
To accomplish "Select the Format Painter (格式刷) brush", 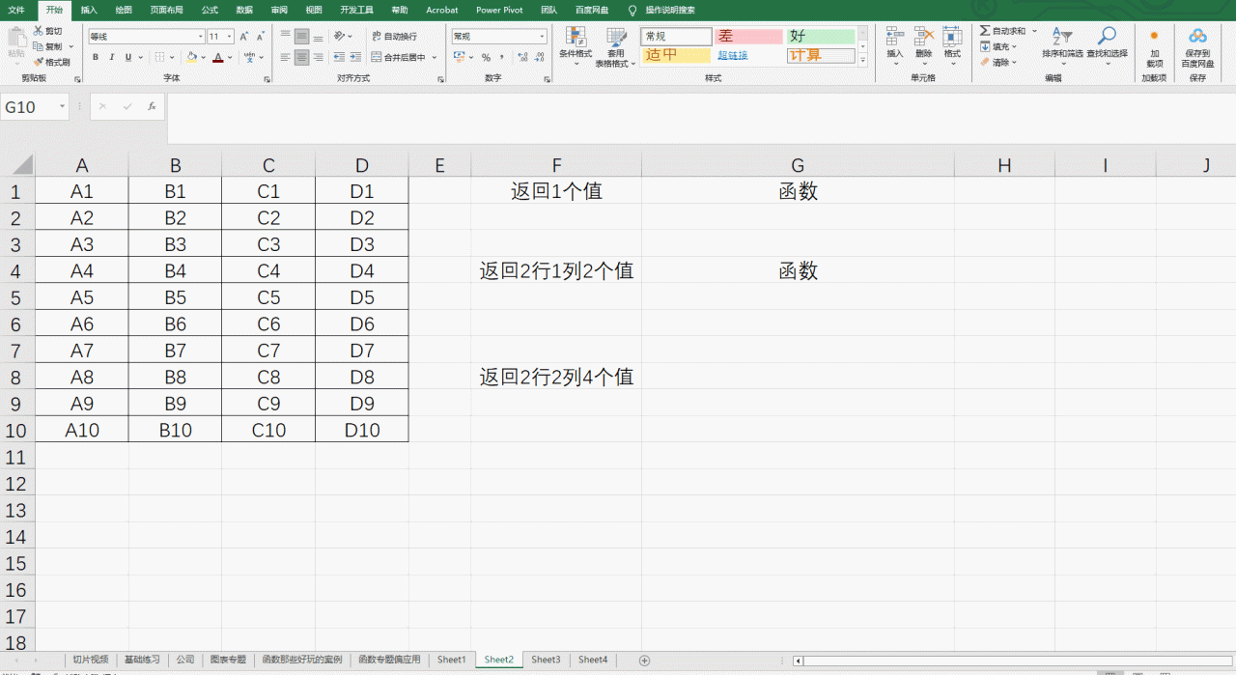I will pos(38,62).
